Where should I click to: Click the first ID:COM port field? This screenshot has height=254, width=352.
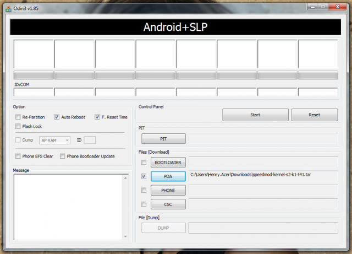point(34,92)
